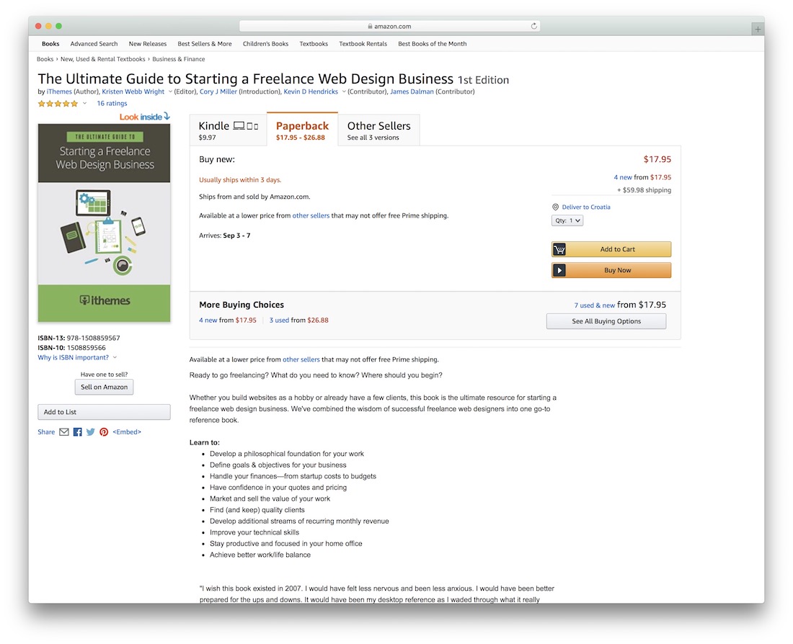Share the book on Twitter
Image resolution: width=793 pixels, height=644 pixels.
91,432
